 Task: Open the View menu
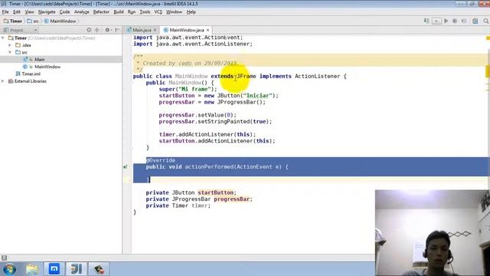pos(29,12)
